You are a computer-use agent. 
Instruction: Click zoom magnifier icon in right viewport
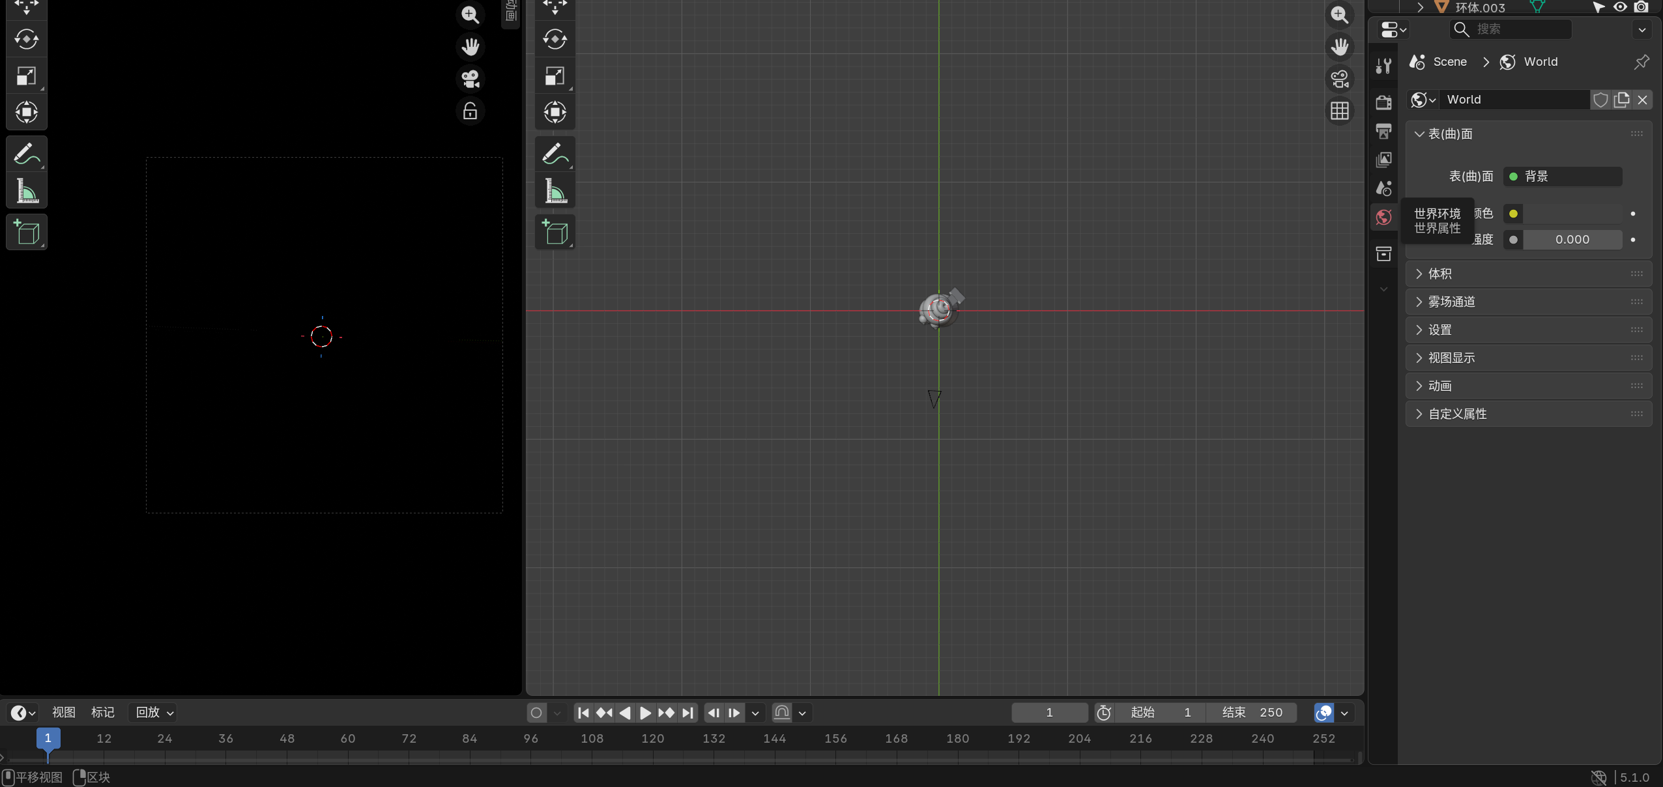(1339, 14)
